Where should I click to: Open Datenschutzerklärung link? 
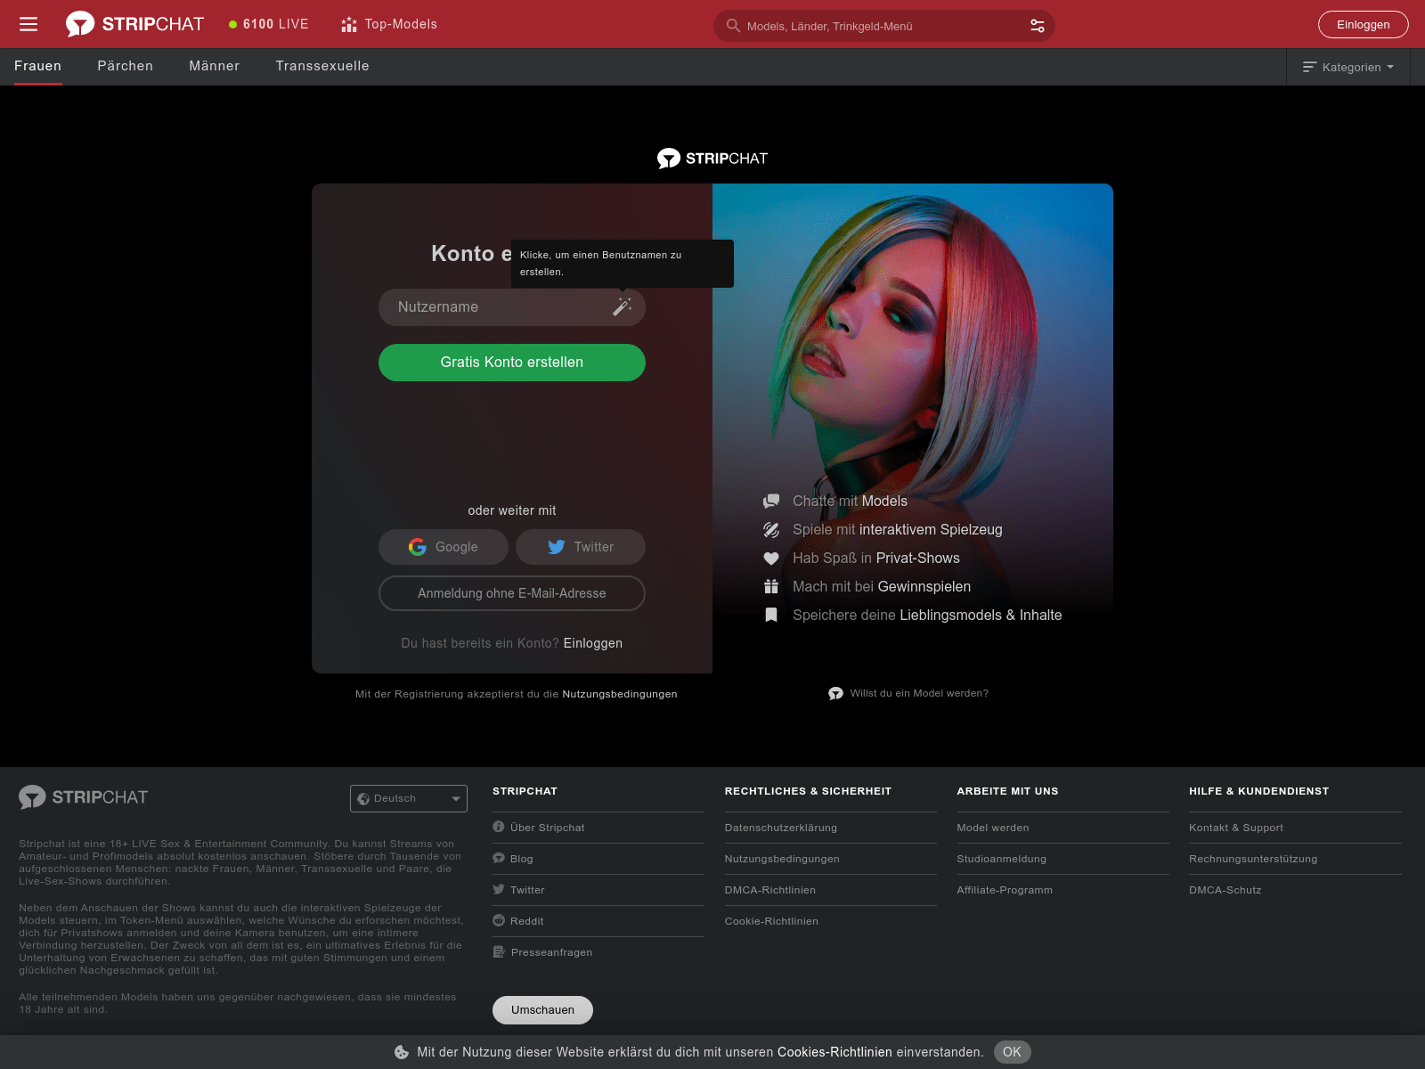(781, 828)
